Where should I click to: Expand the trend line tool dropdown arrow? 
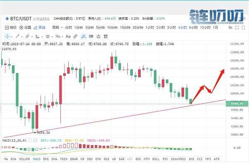point(22,37)
